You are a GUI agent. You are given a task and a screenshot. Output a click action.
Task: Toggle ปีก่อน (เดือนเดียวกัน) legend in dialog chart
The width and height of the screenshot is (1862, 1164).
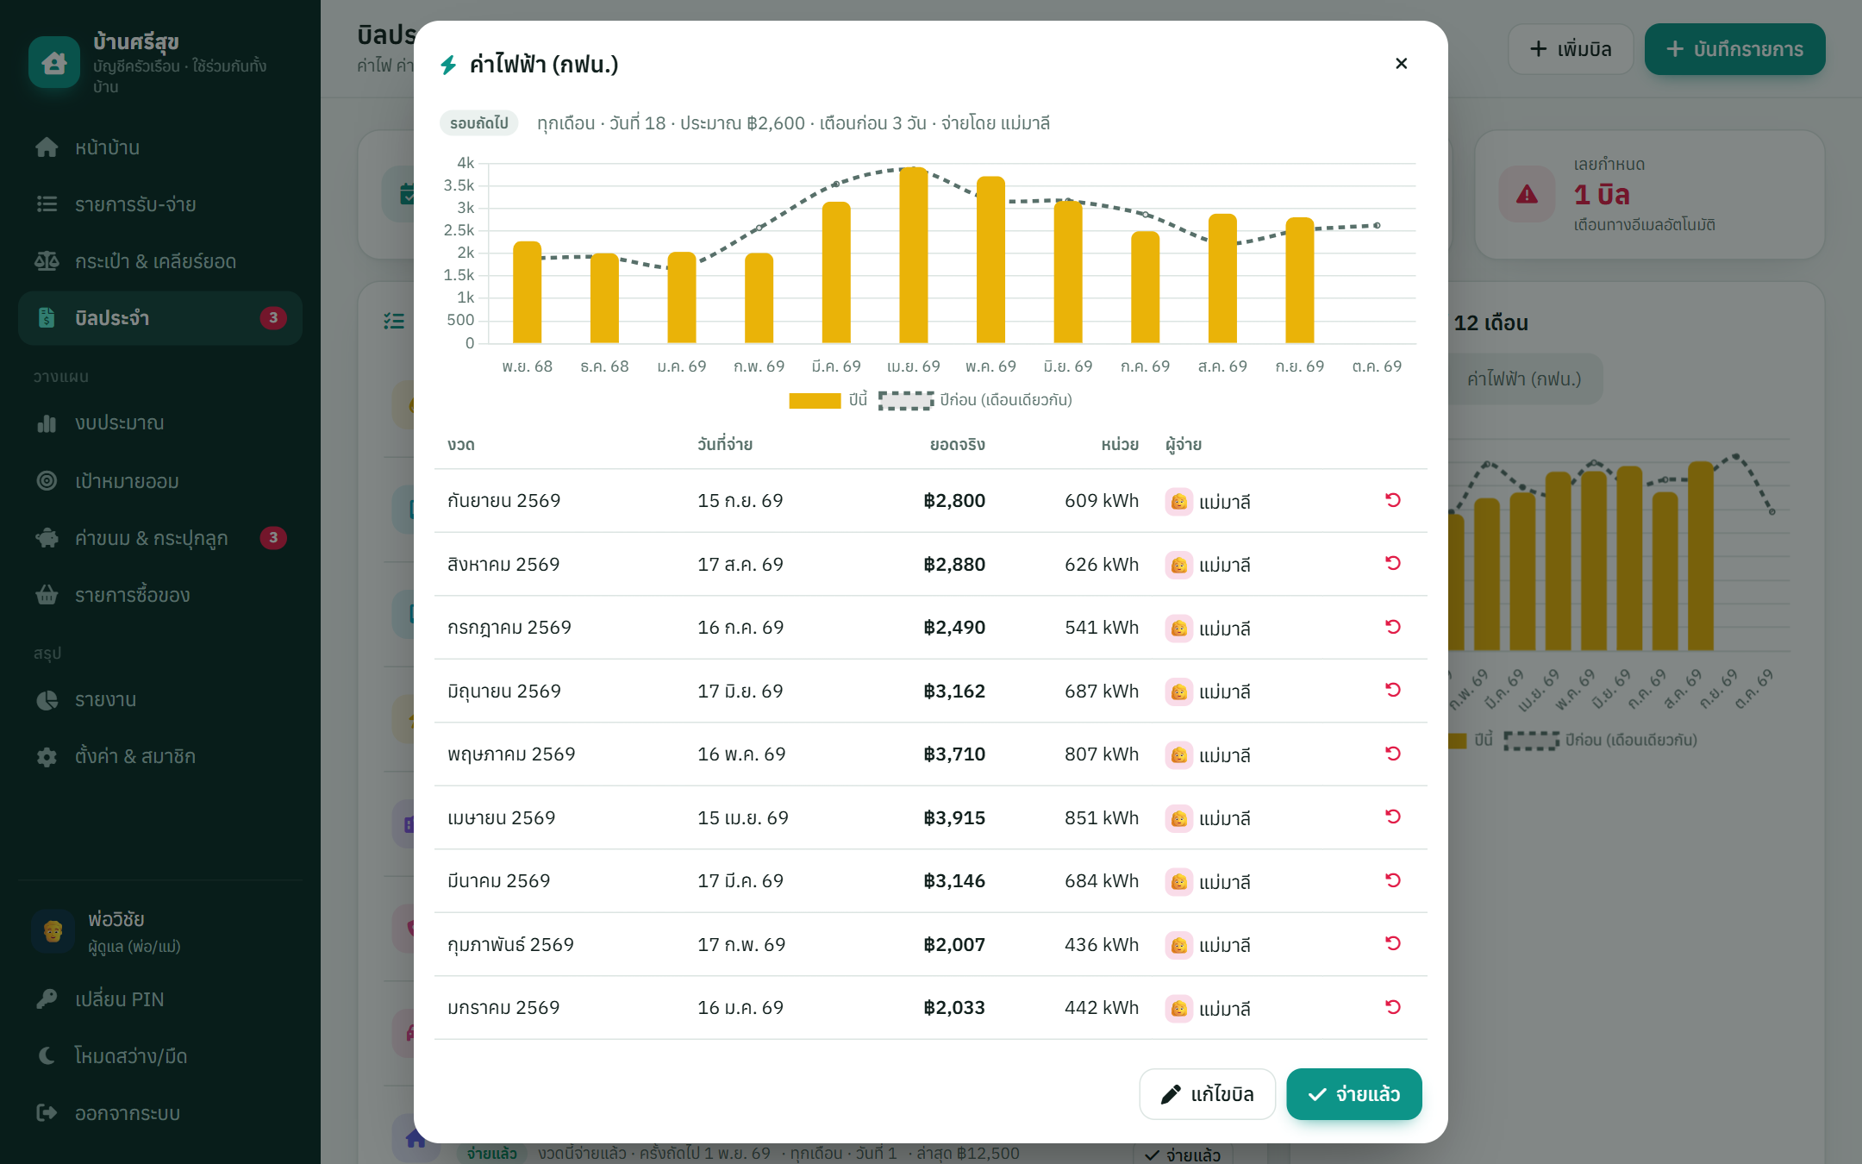pyautogui.click(x=975, y=400)
